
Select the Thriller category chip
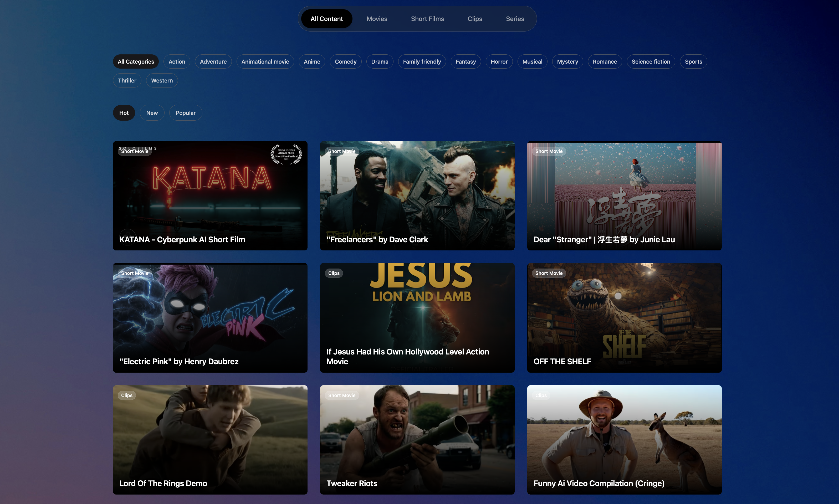pos(127,80)
